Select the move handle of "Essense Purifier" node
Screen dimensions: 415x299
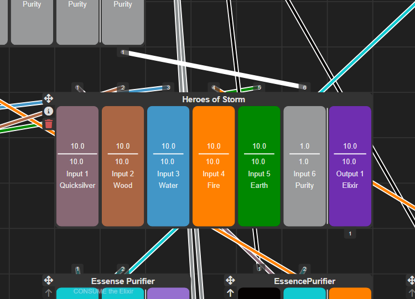coord(49,281)
